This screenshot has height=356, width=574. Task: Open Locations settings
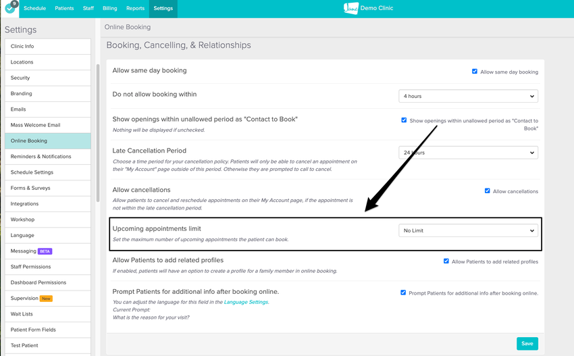click(x=48, y=62)
